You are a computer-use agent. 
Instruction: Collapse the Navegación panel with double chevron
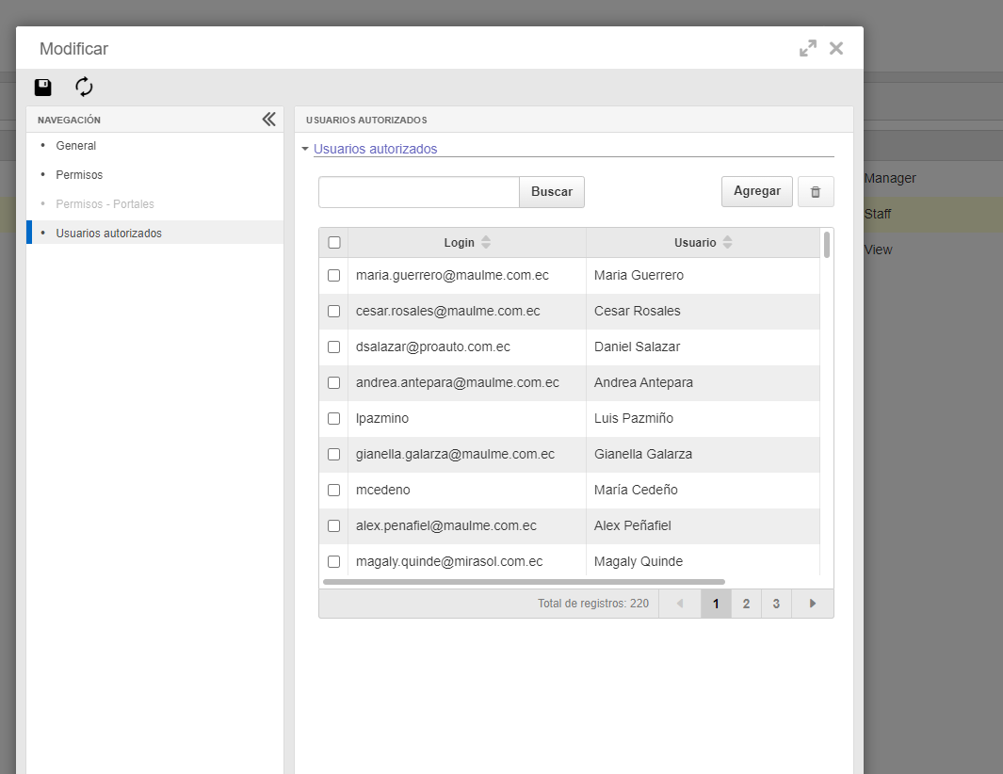coord(268,119)
